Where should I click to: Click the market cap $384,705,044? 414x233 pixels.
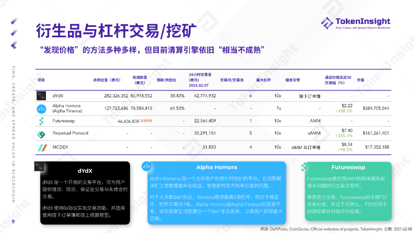coord(376,108)
